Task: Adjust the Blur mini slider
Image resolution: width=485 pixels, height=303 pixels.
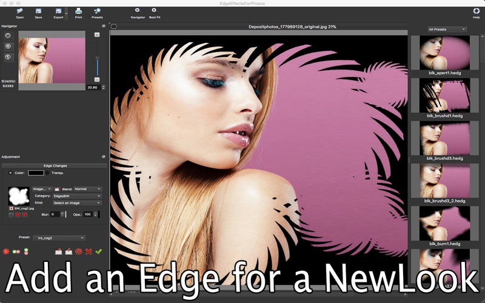Action: pos(66,215)
